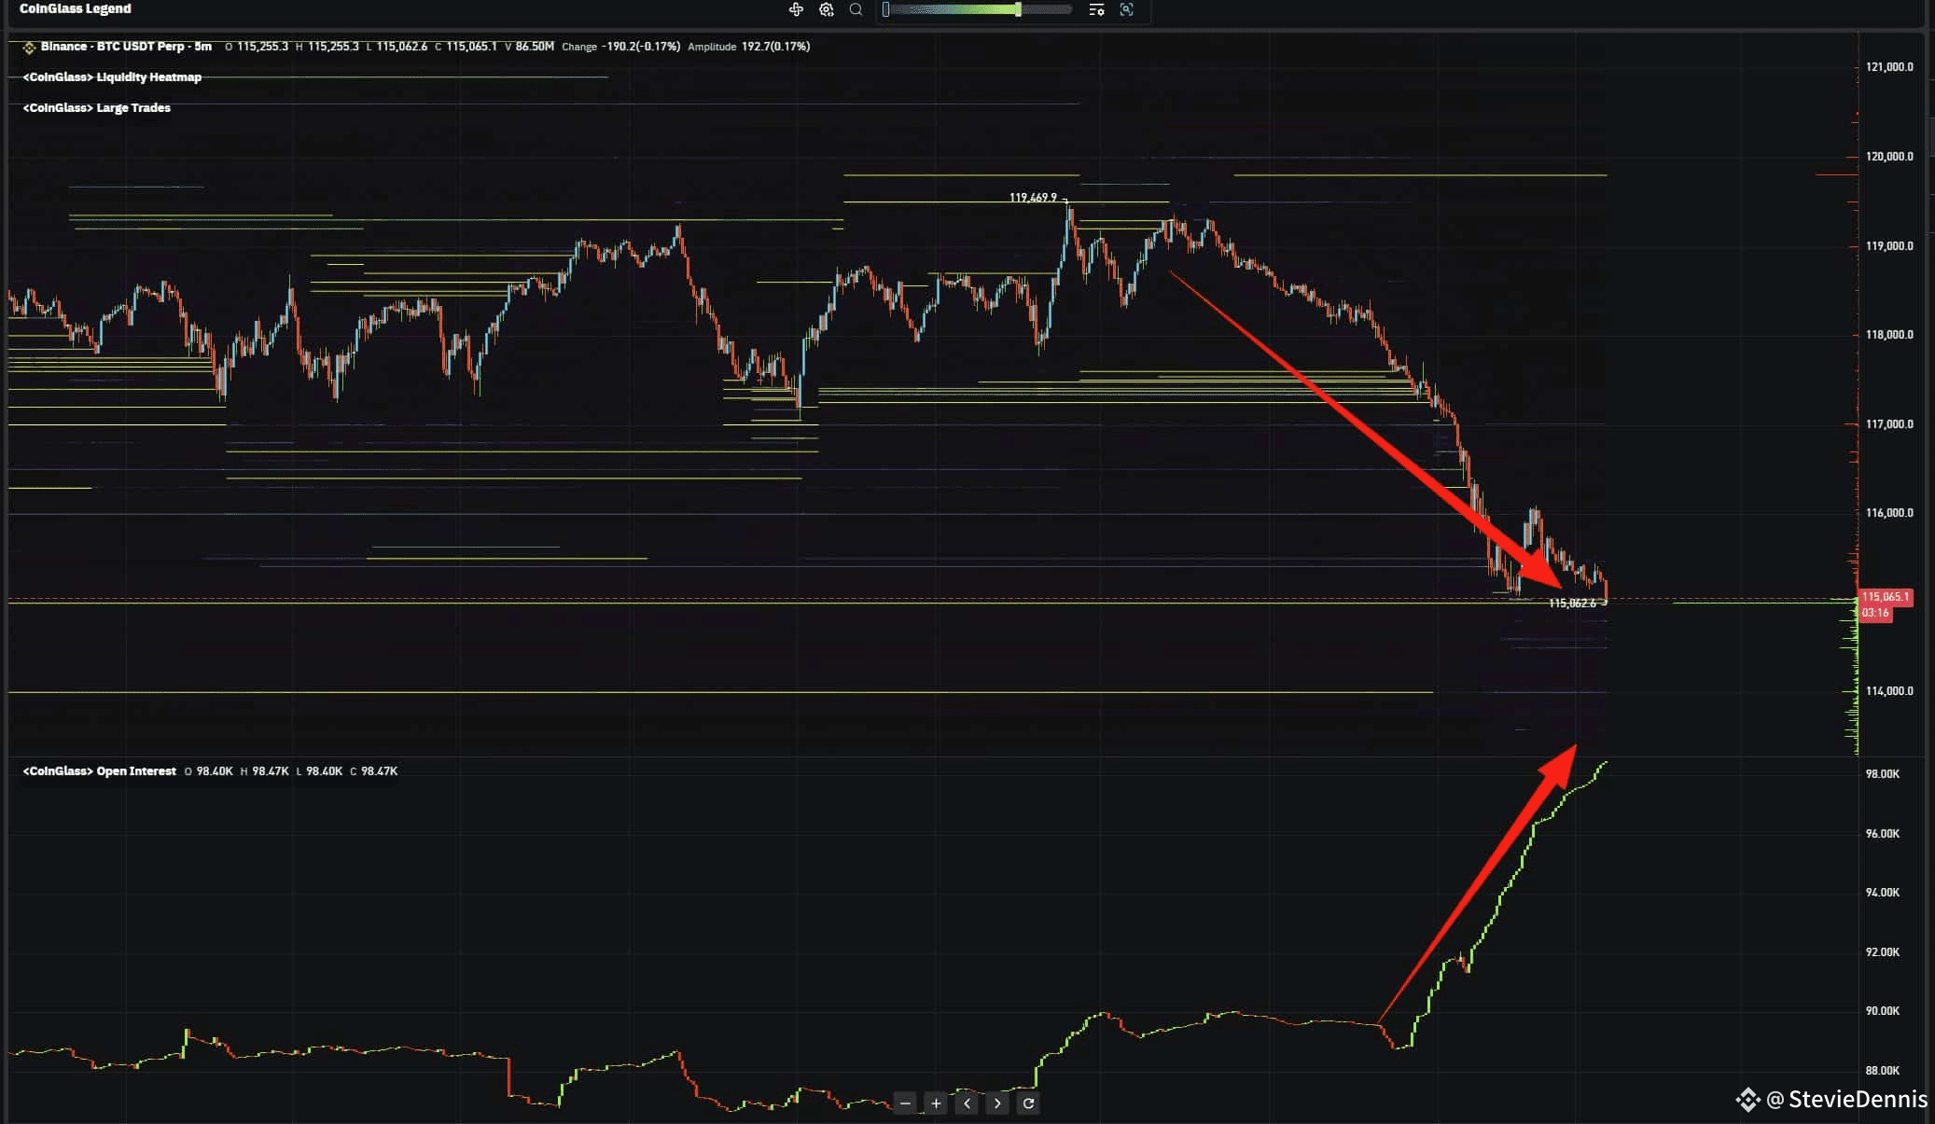Open the CoinGlass Legend header
This screenshot has height=1124, width=1935.
coord(76,8)
